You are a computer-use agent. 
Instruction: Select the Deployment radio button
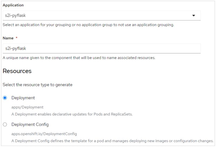pos(5,98)
